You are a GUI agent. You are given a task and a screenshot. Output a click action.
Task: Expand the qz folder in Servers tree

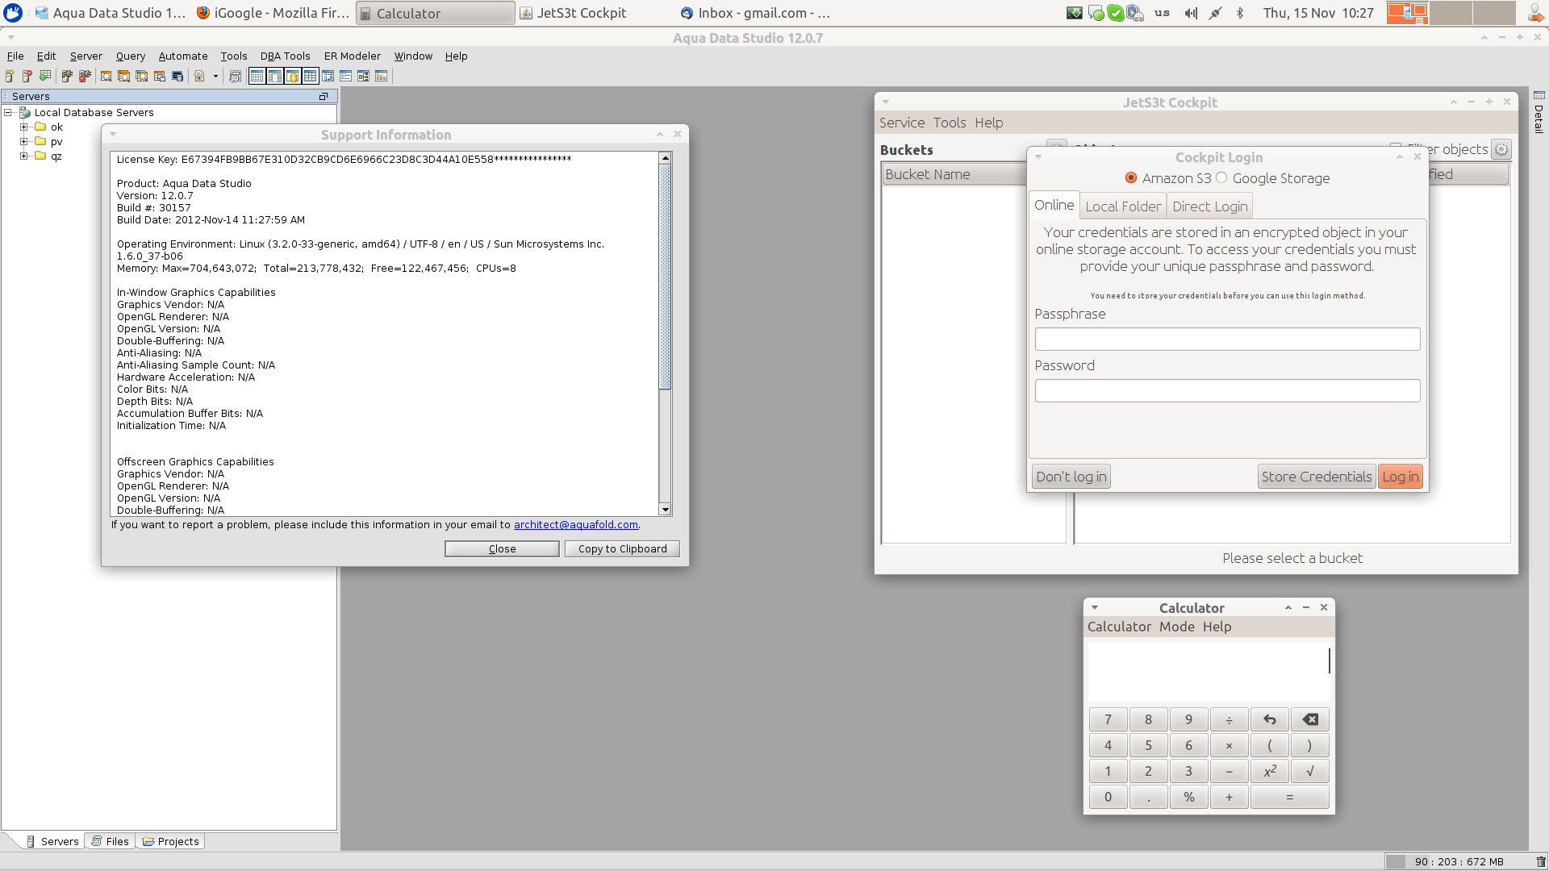click(x=24, y=156)
